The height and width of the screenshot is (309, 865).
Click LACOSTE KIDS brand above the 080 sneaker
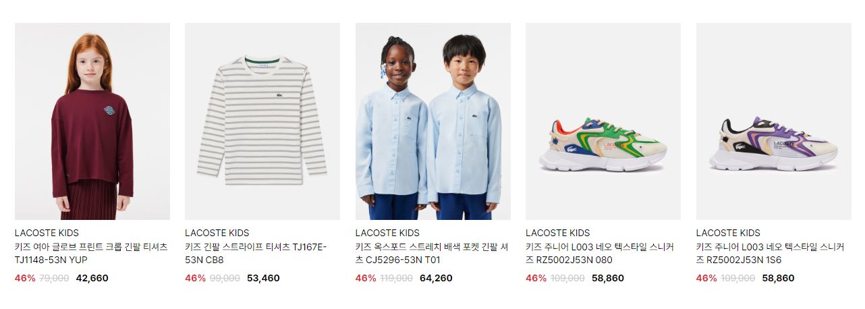(x=557, y=233)
